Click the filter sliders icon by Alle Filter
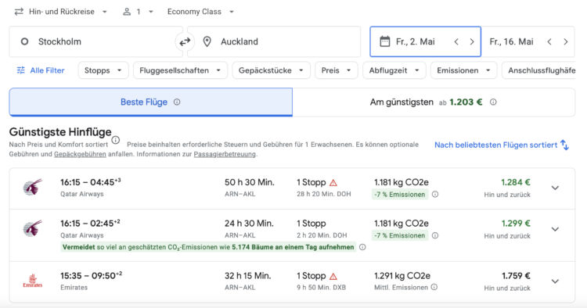 point(21,70)
